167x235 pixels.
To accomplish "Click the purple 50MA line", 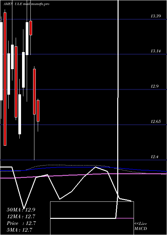I will click(83, 175).
